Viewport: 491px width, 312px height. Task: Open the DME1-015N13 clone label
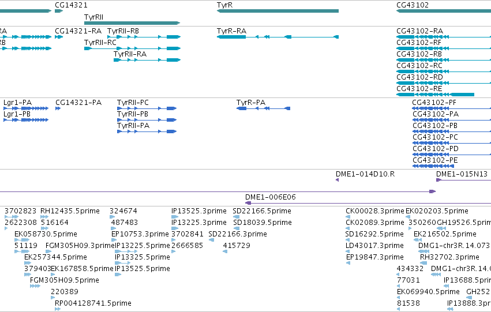point(462,174)
